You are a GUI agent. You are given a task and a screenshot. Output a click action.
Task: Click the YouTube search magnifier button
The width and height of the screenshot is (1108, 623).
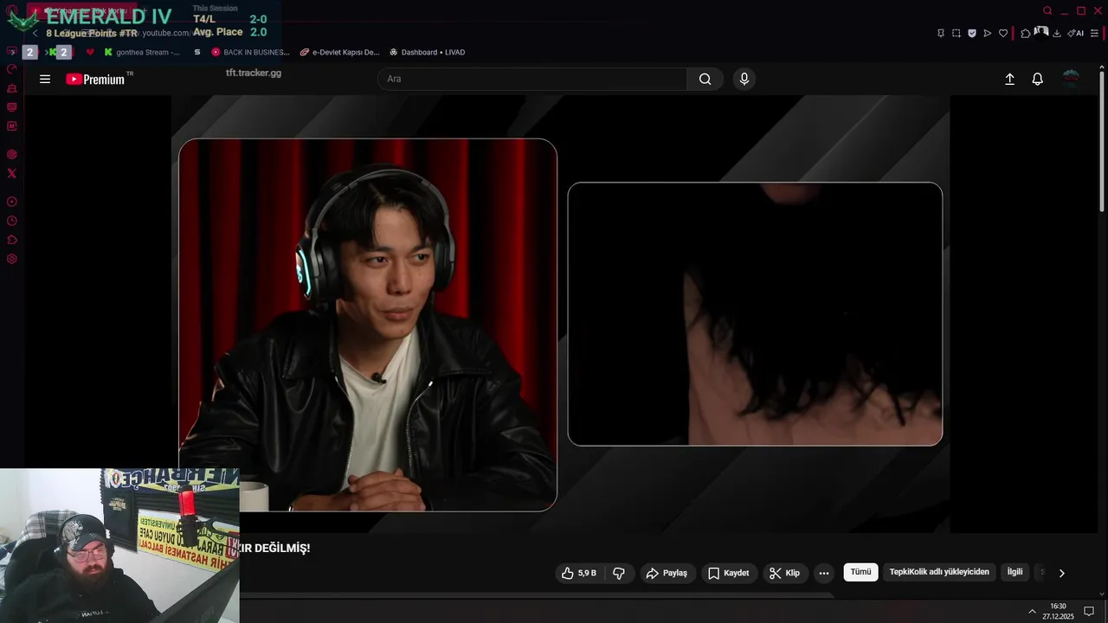[705, 79]
